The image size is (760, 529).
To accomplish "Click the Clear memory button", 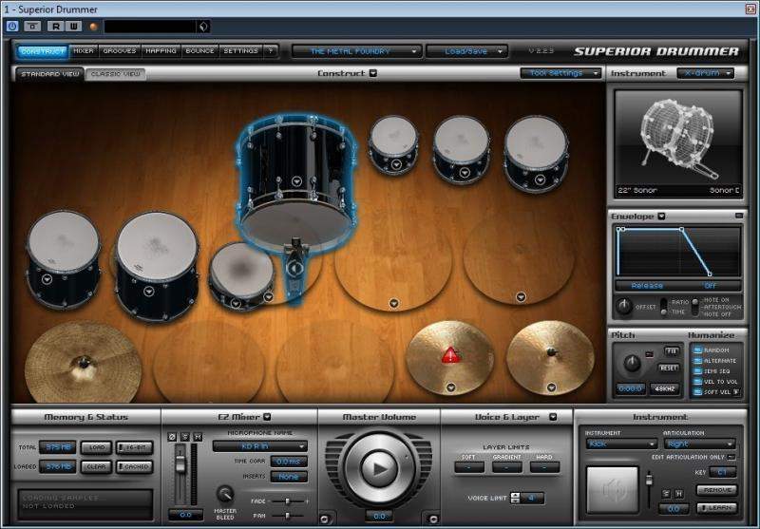I will tap(97, 466).
